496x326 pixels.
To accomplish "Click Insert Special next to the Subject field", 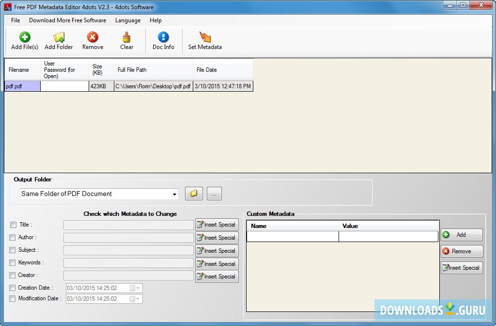I will [x=217, y=251].
